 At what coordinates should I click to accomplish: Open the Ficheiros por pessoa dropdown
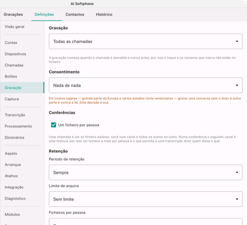point(145,222)
